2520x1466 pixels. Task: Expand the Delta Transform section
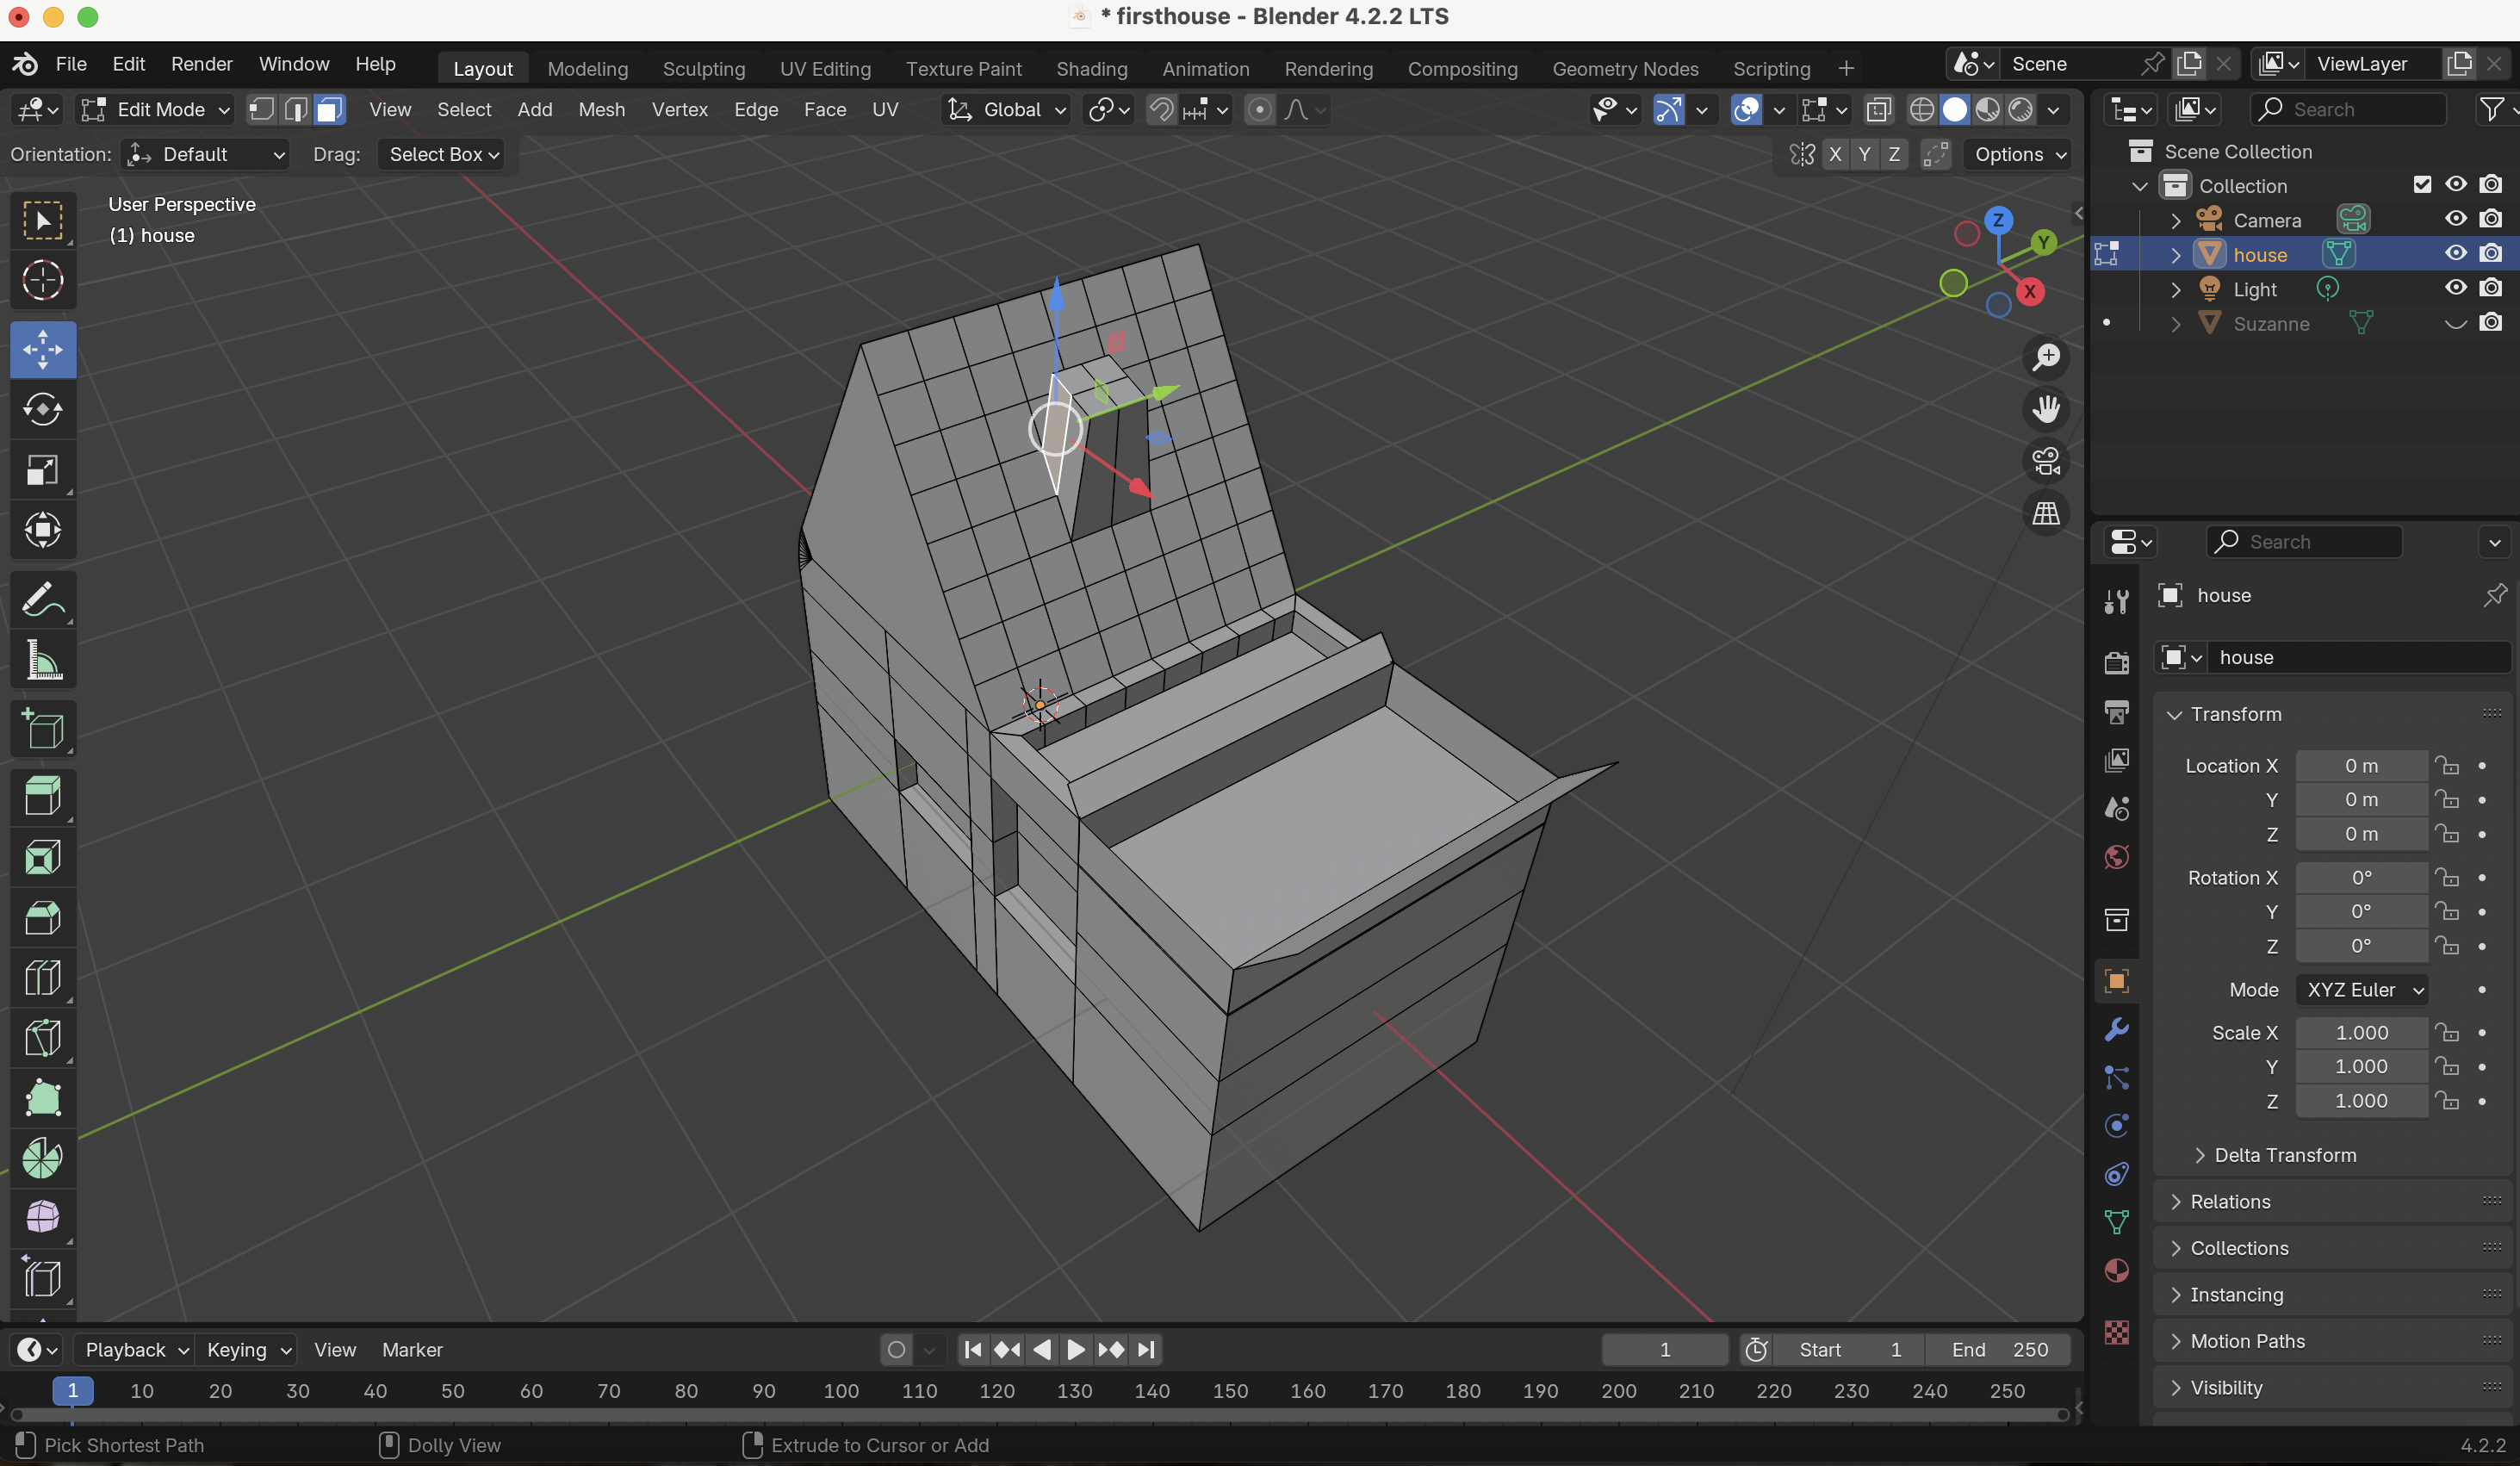(x=2284, y=1155)
